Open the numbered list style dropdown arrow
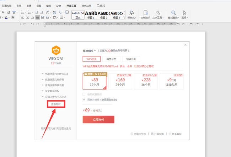This screenshot has height=157, width=231. 32,12
